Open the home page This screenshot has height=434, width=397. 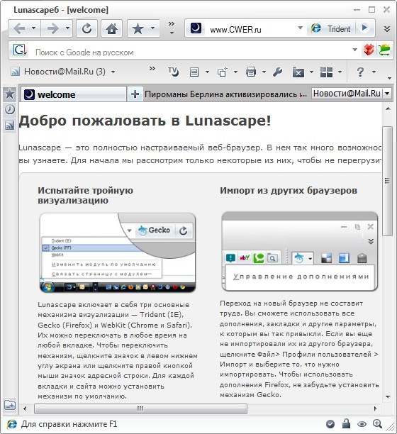111,28
